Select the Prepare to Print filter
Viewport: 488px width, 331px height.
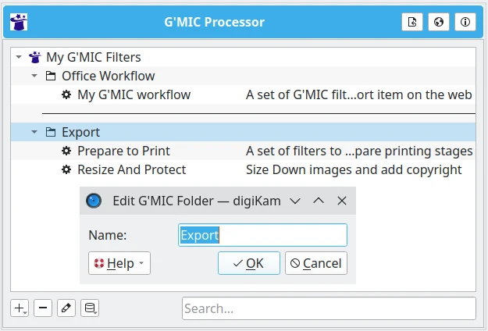point(123,151)
